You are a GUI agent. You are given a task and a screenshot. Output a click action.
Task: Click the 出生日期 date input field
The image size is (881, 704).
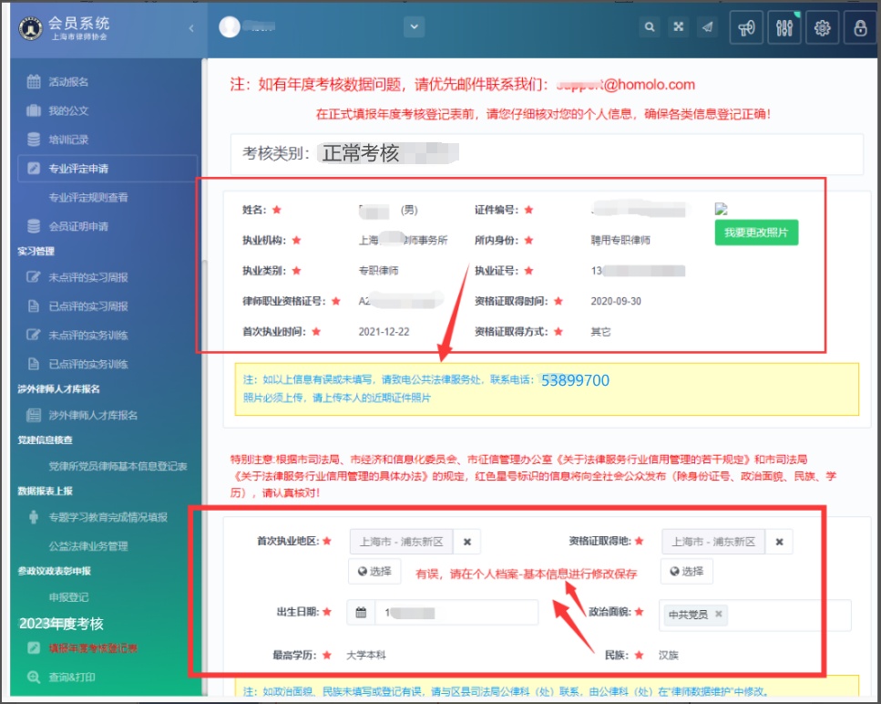[456, 613]
